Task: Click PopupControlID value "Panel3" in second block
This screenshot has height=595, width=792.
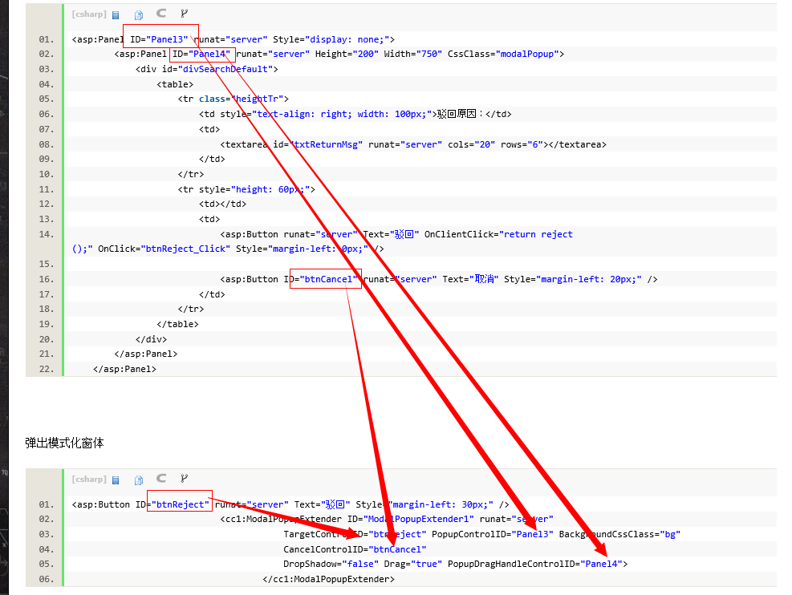Action: coord(532,534)
